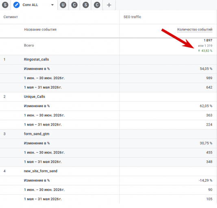Select the new_site_form_send event row

(108, 171)
